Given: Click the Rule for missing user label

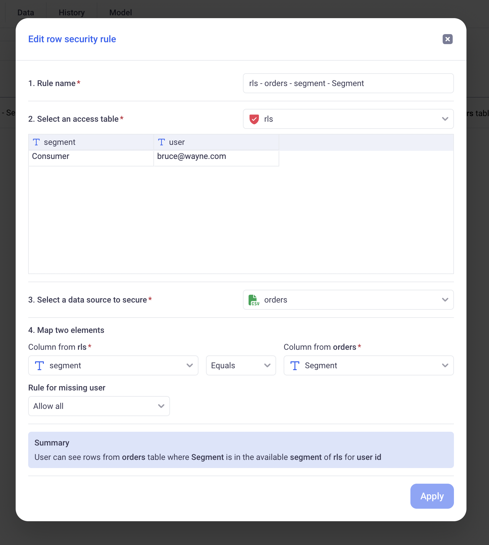Looking at the screenshot, I should pos(67,388).
